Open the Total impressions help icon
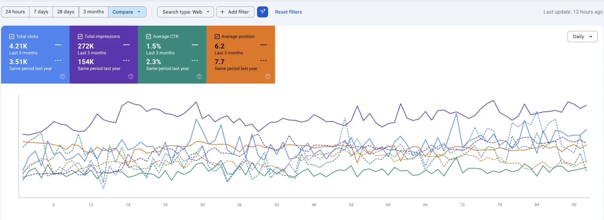 131,76
